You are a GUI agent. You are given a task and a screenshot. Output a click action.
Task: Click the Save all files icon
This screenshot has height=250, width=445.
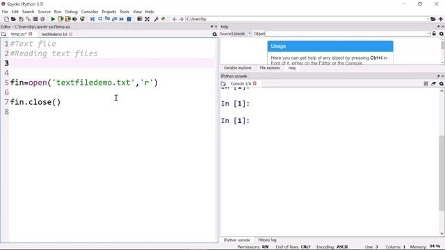click(28, 19)
